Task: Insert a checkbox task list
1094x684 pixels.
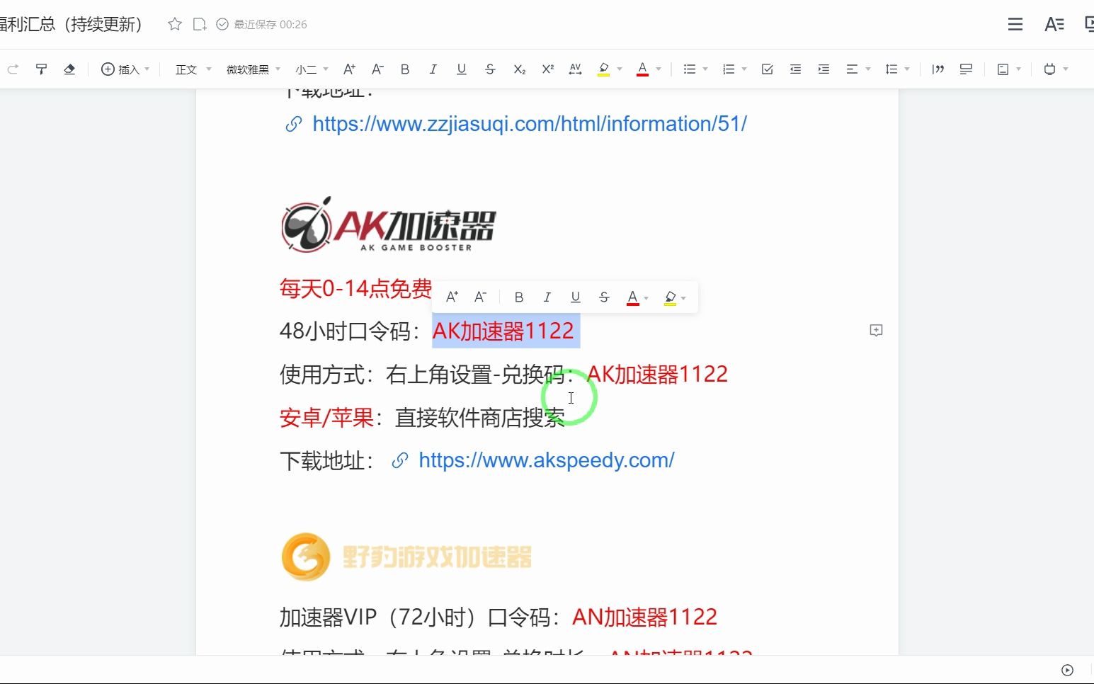Action: pos(767,69)
